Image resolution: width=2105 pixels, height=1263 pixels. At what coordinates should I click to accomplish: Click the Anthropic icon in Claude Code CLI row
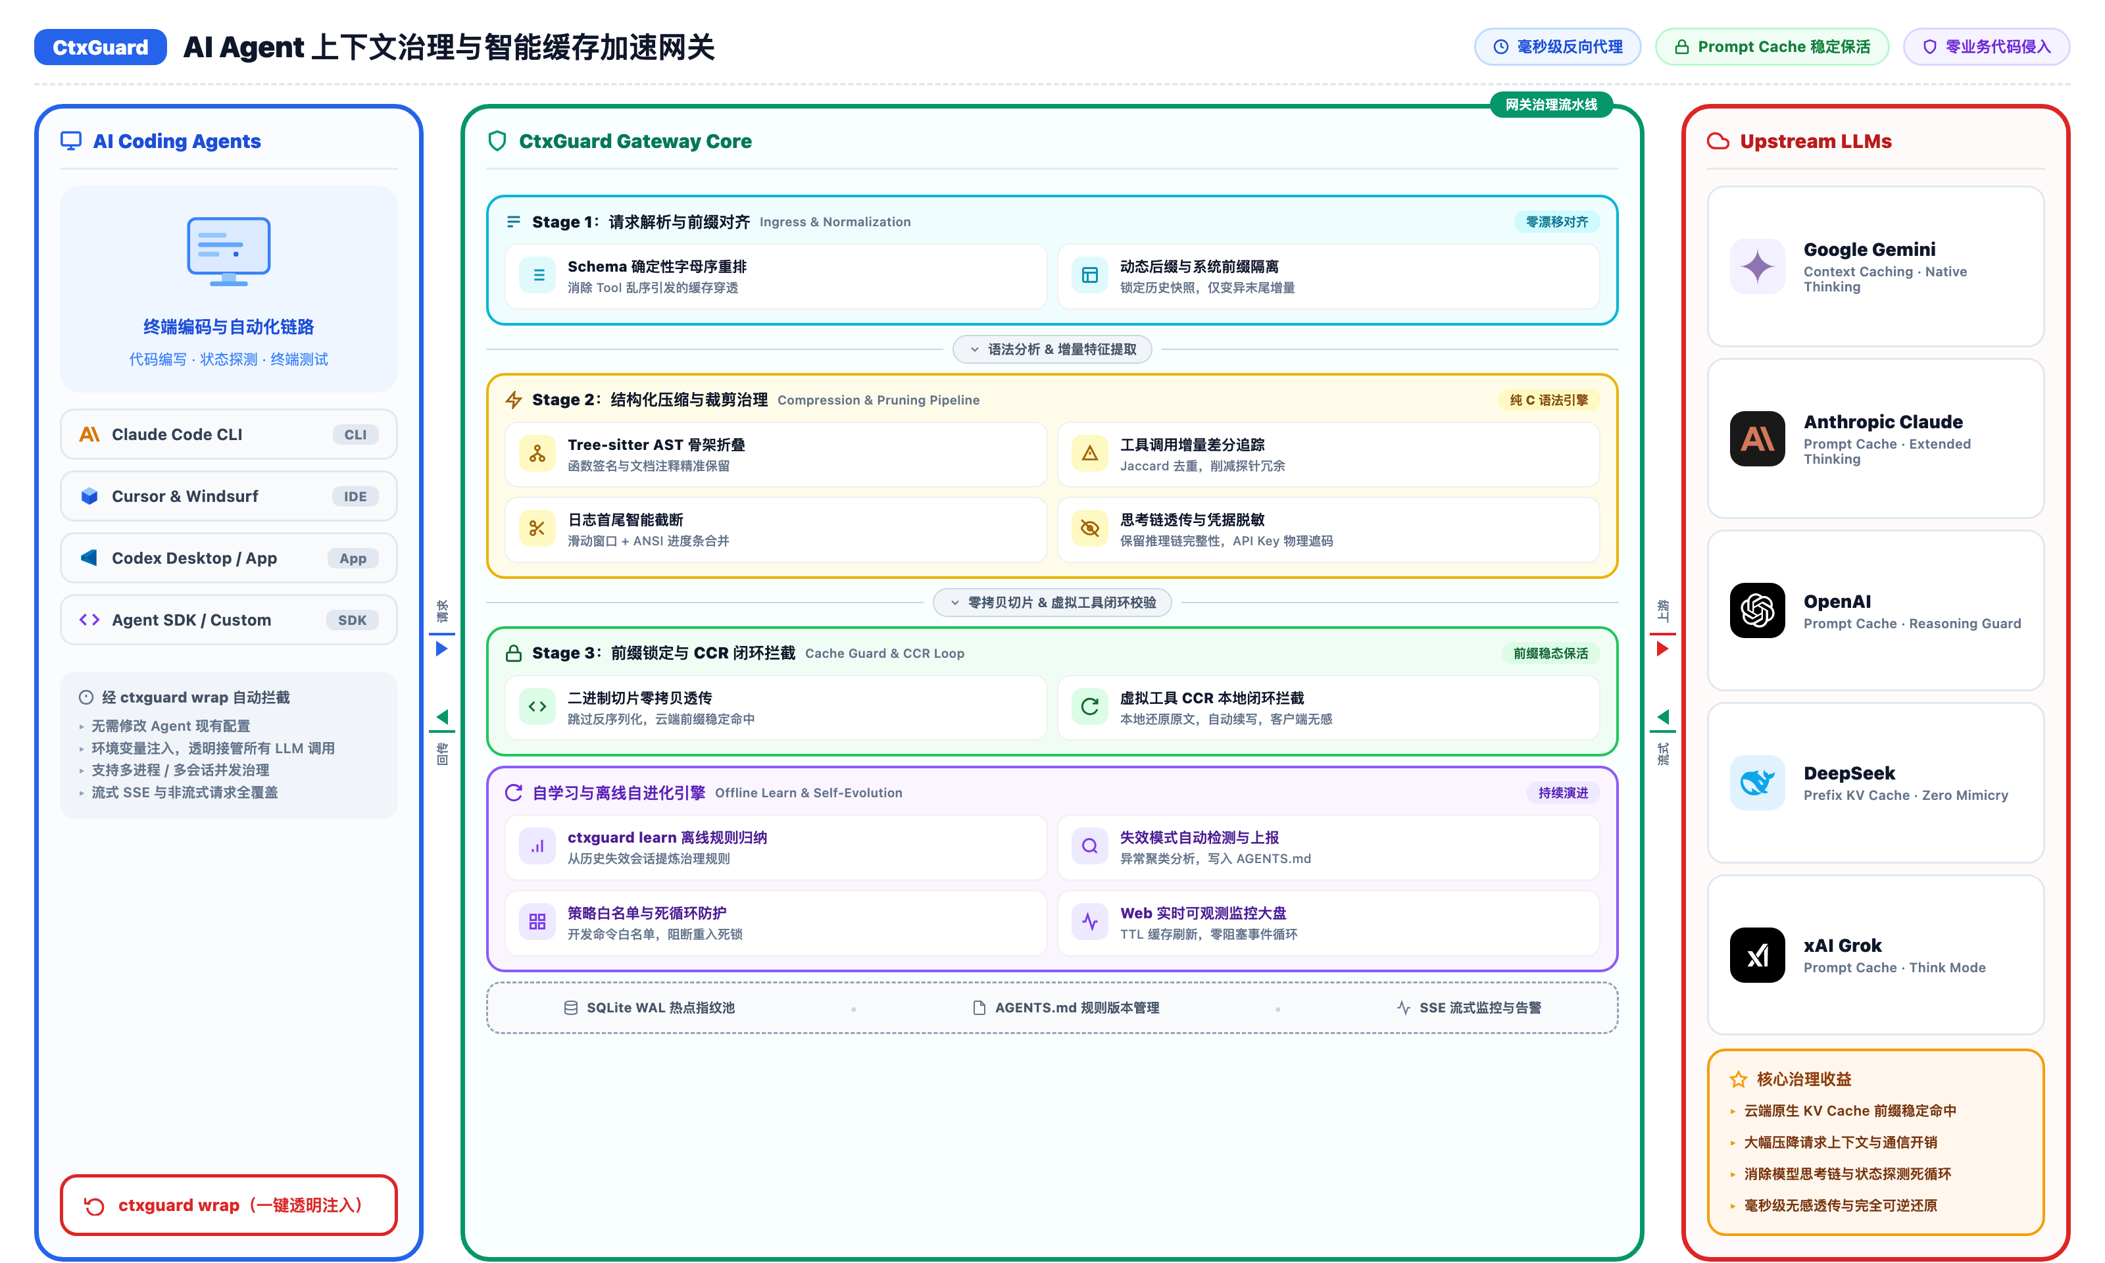(x=89, y=434)
